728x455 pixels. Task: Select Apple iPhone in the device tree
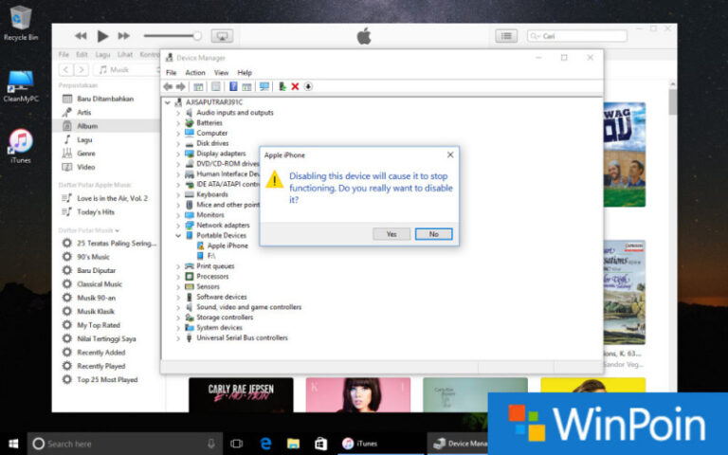[227, 246]
